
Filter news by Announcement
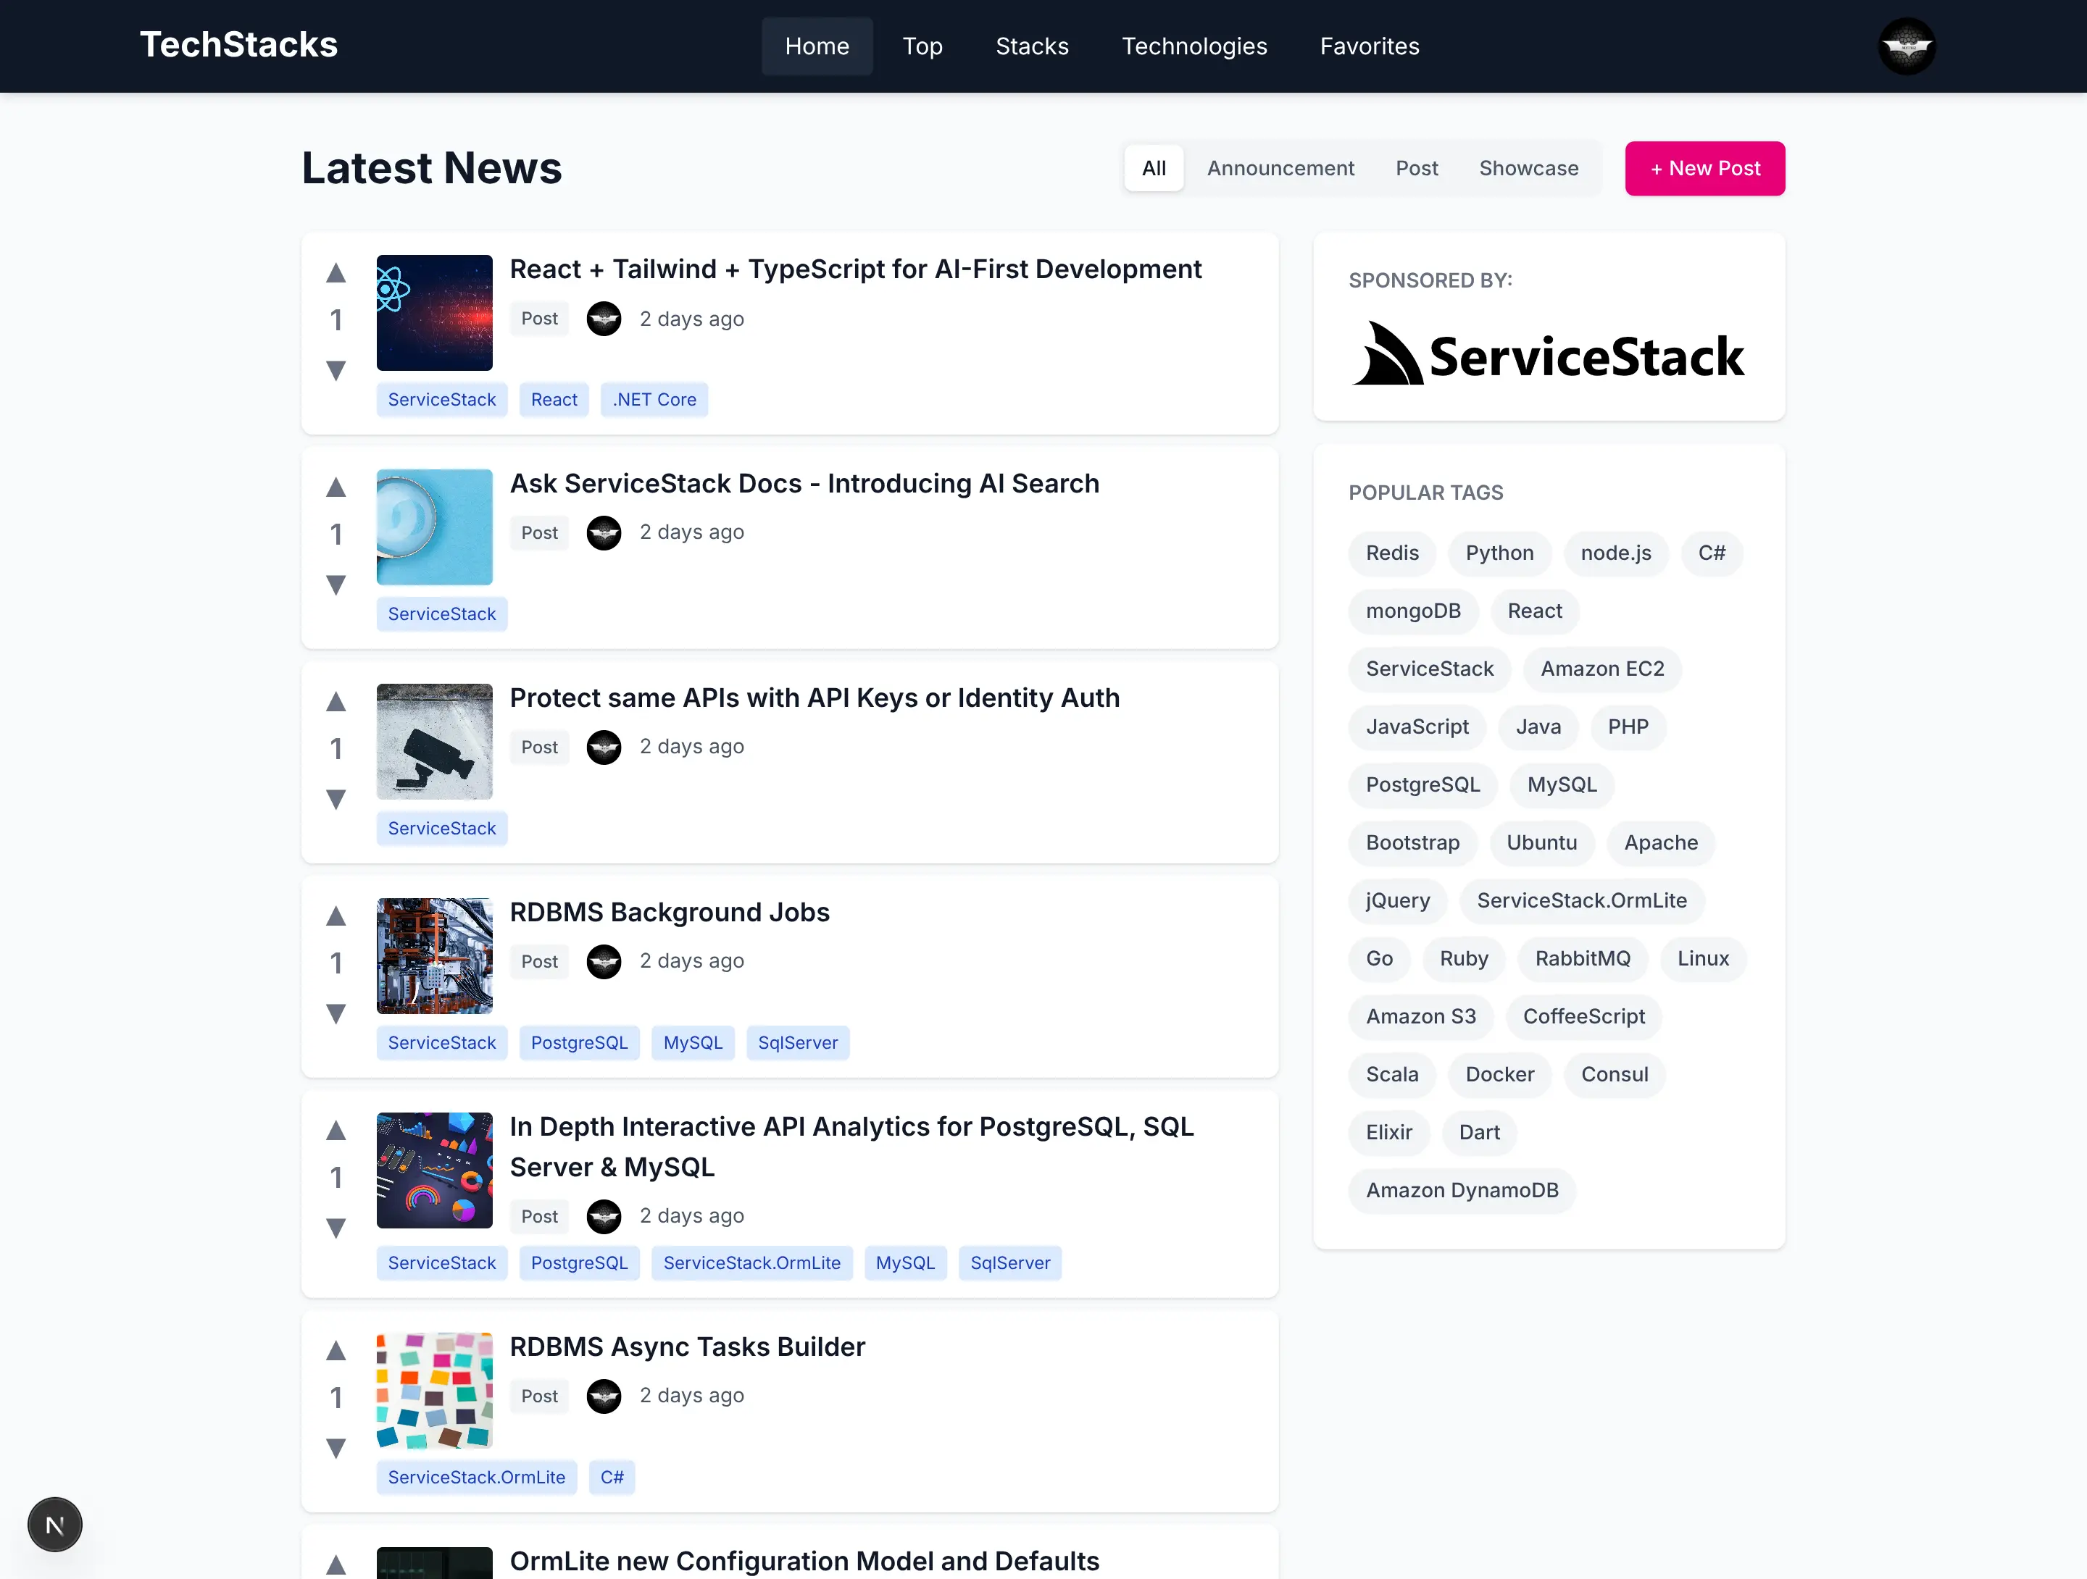pos(1280,168)
